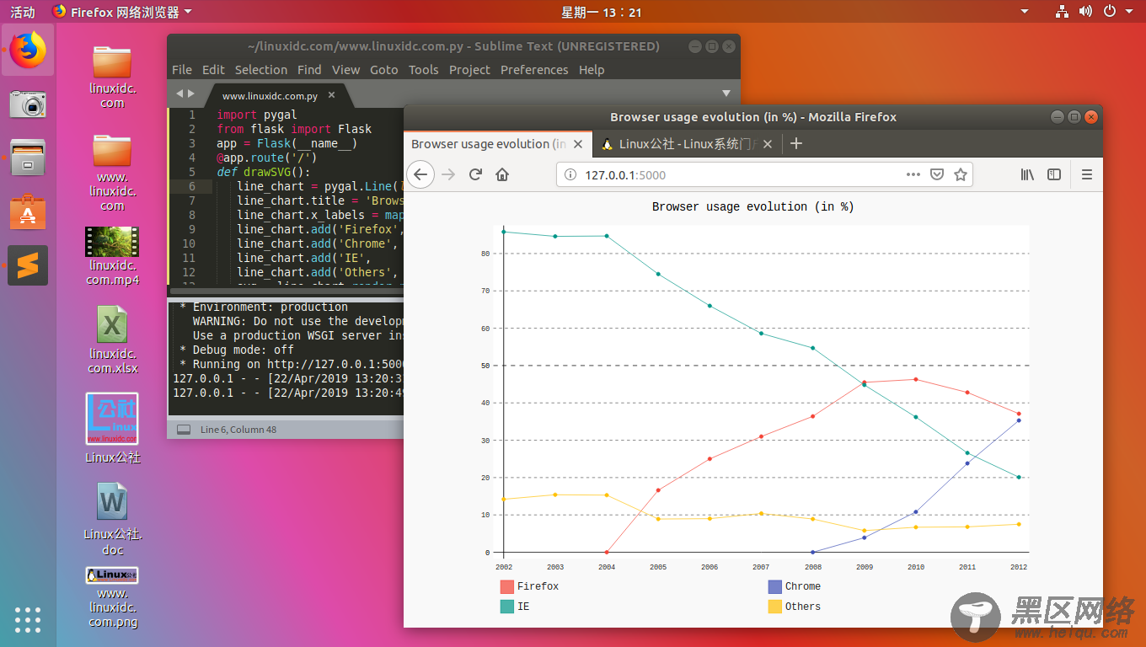Select linuxidc.com.mp4 video file
The width and height of the screenshot is (1146, 647).
coord(112,256)
